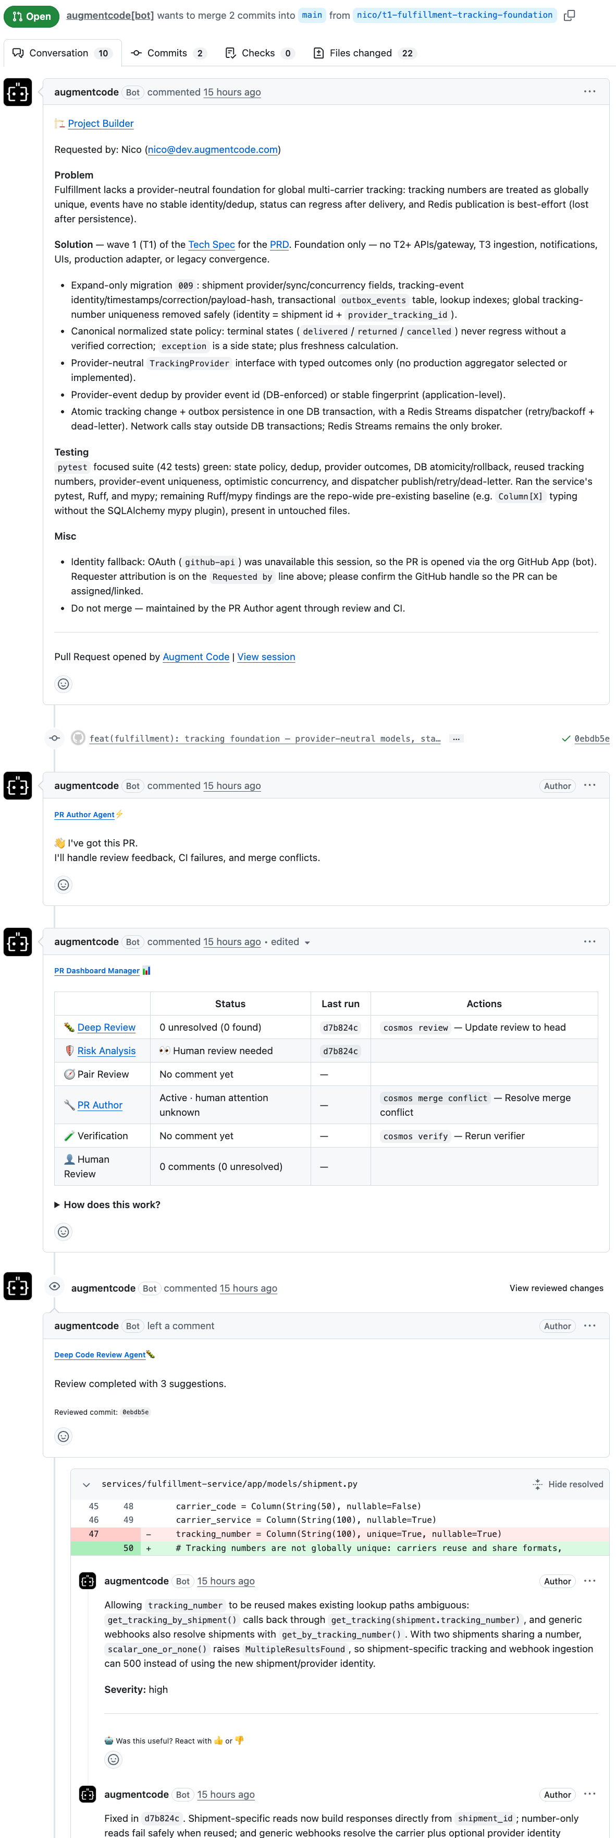Screen dimensions: 616x1838
Task: Open the Augment Code link
Action: 196,657
